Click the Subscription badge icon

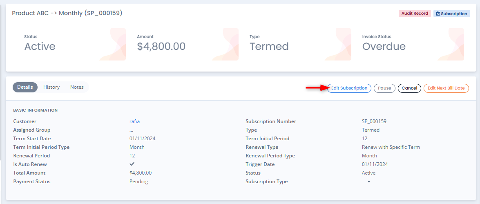coord(438,14)
